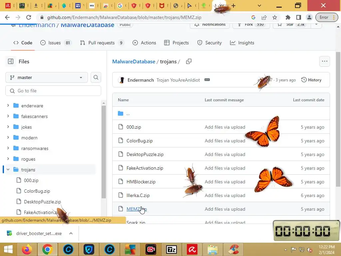This screenshot has height=256, width=341.
Task: Expand the fakescanners folder
Action: tap(8, 116)
